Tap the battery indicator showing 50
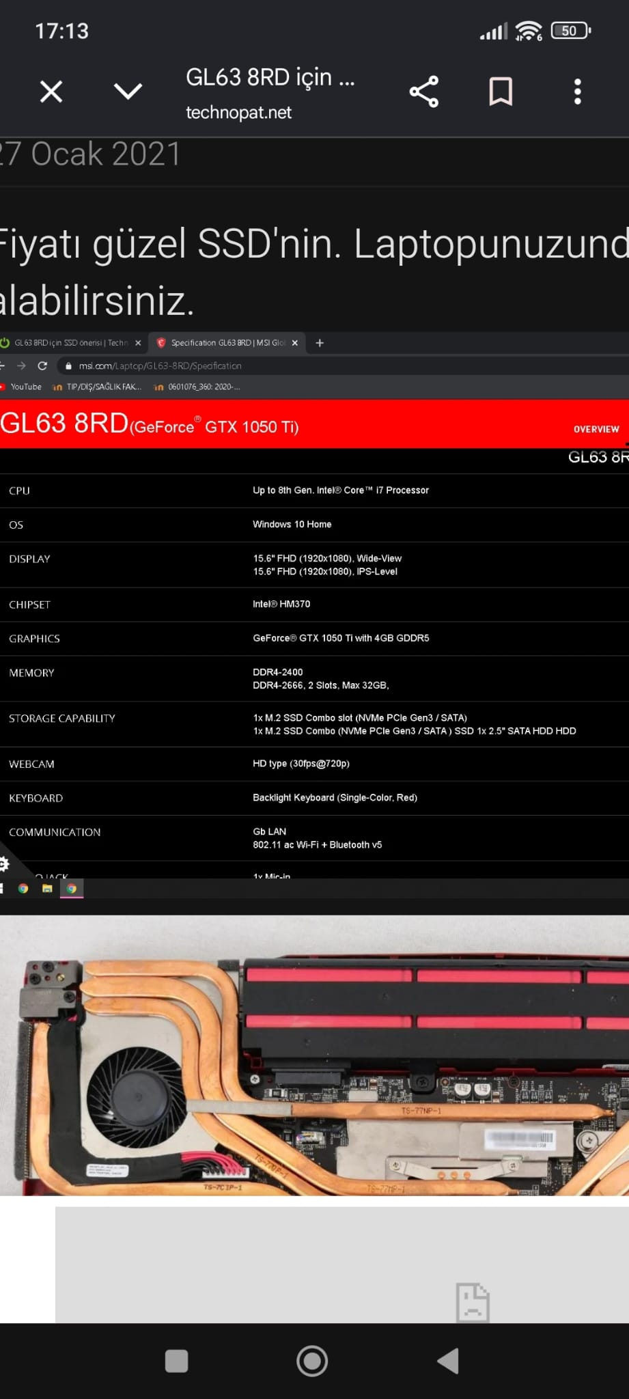The image size is (629, 1399). (x=570, y=31)
